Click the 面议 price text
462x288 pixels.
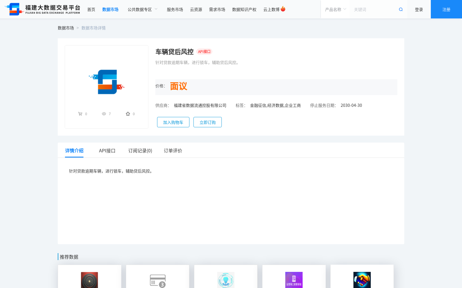click(178, 86)
